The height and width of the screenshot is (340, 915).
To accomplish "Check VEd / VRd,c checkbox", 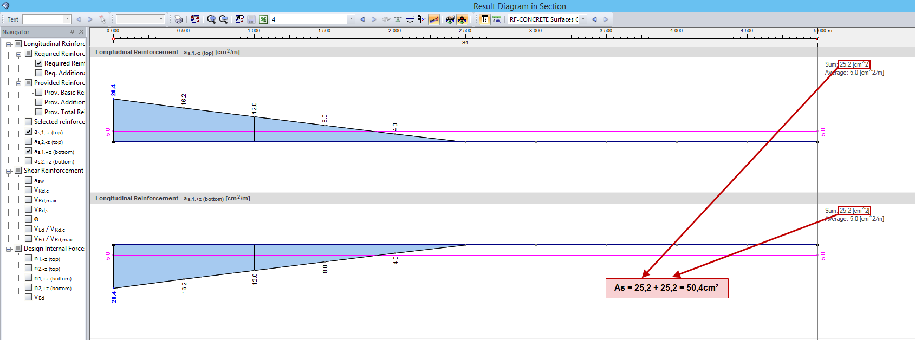I will point(29,229).
